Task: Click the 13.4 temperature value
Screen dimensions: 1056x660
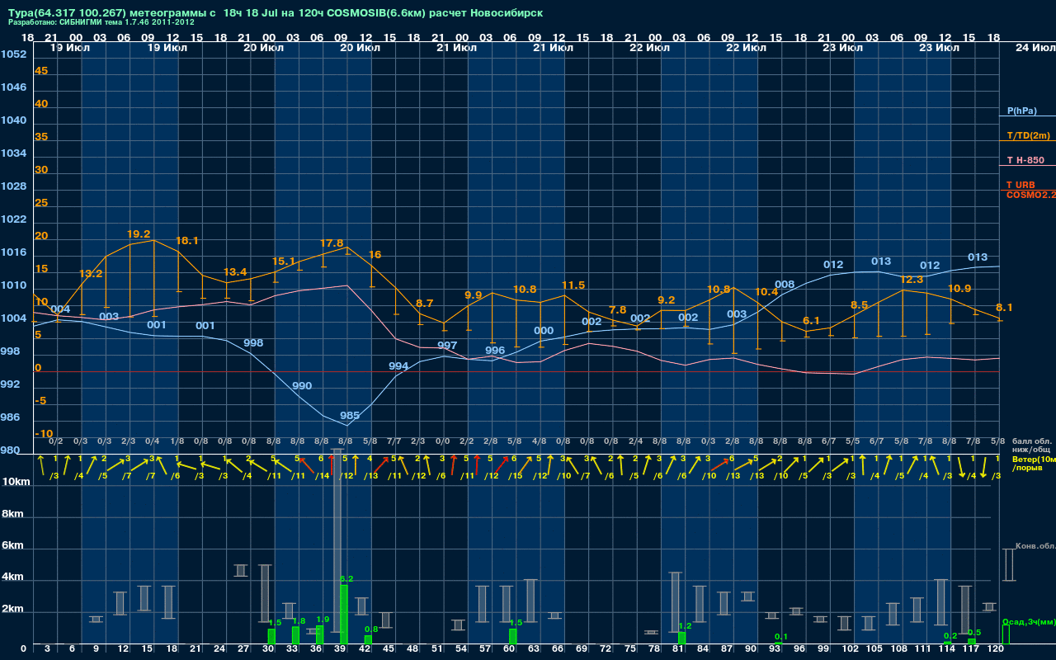Action: tap(235, 272)
